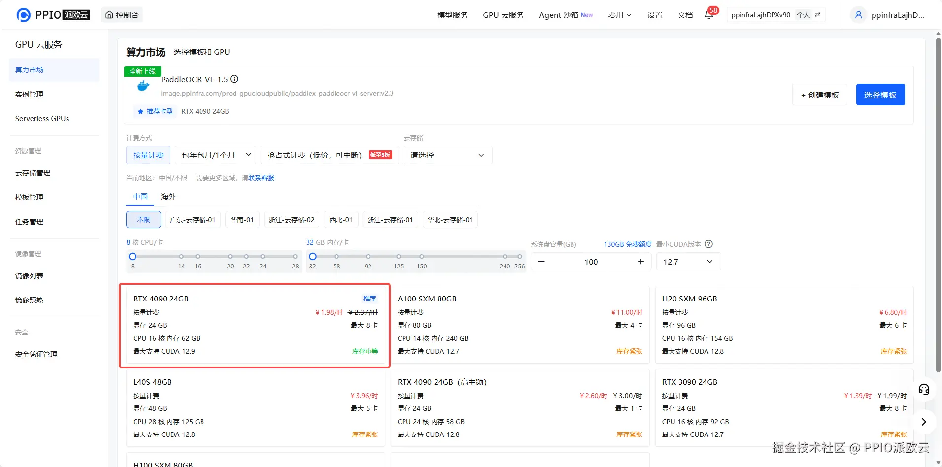Expand the 费用 menu
This screenshot has width=942, height=467.
[x=619, y=15]
